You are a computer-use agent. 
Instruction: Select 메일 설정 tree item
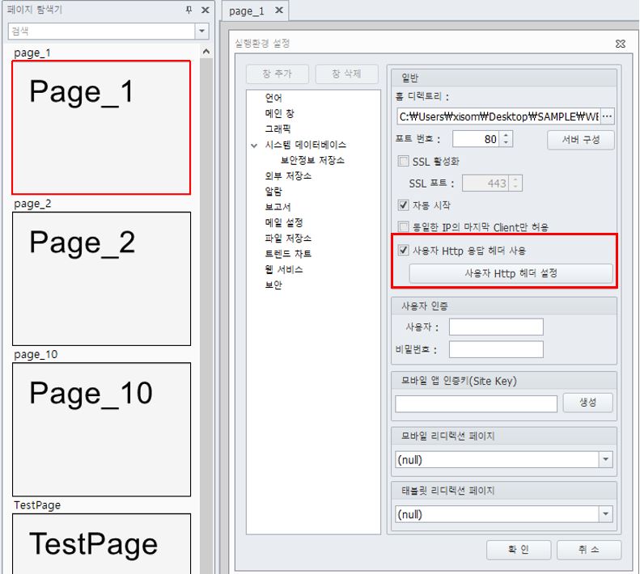284,223
